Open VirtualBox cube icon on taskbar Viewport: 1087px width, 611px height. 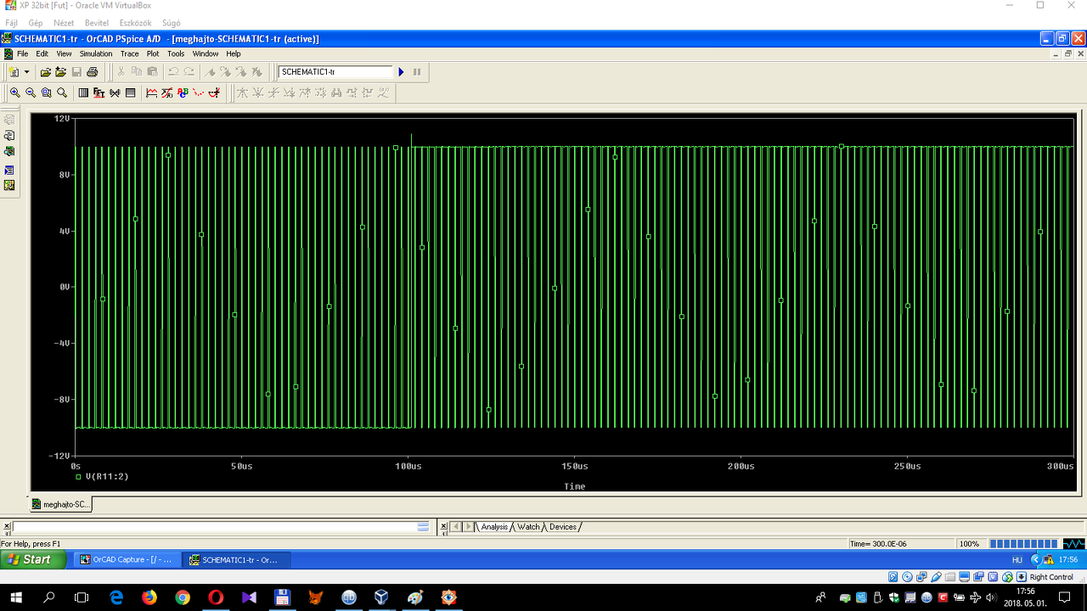click(x=381, y=597)
